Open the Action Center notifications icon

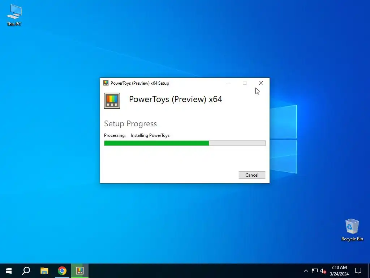coord(358,271)
